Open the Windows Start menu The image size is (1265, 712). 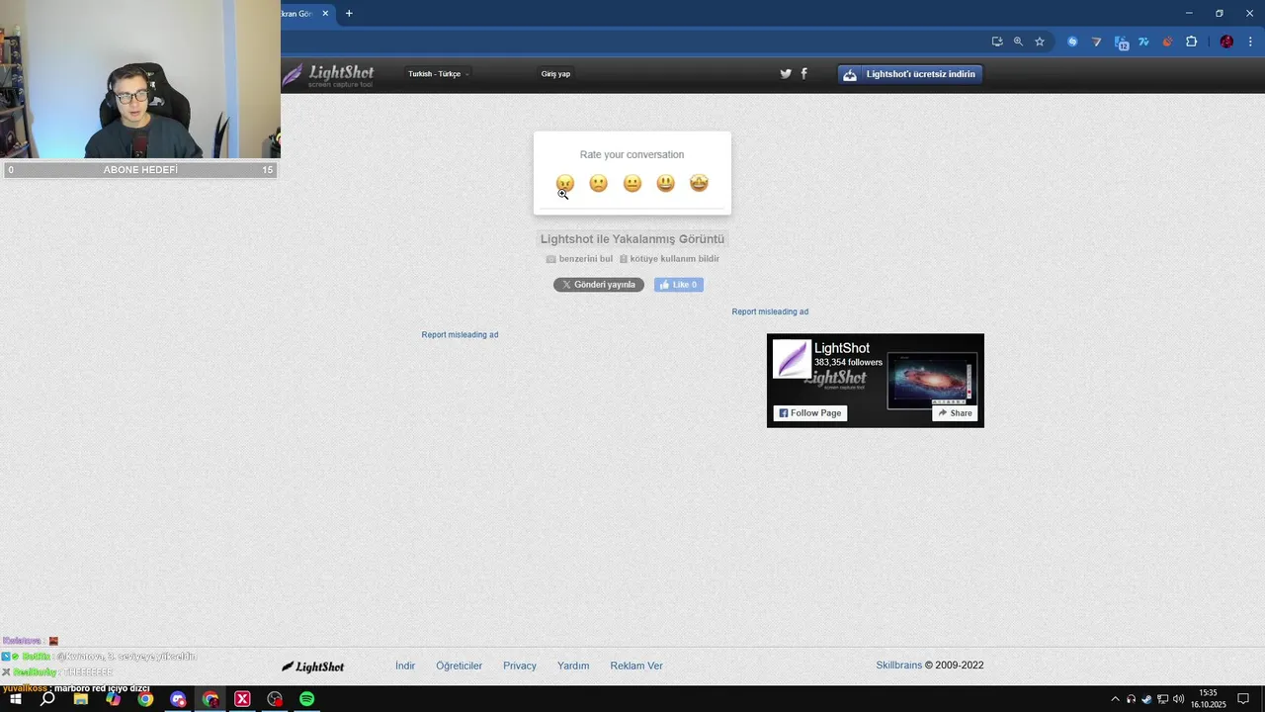(x=15, y=699)
